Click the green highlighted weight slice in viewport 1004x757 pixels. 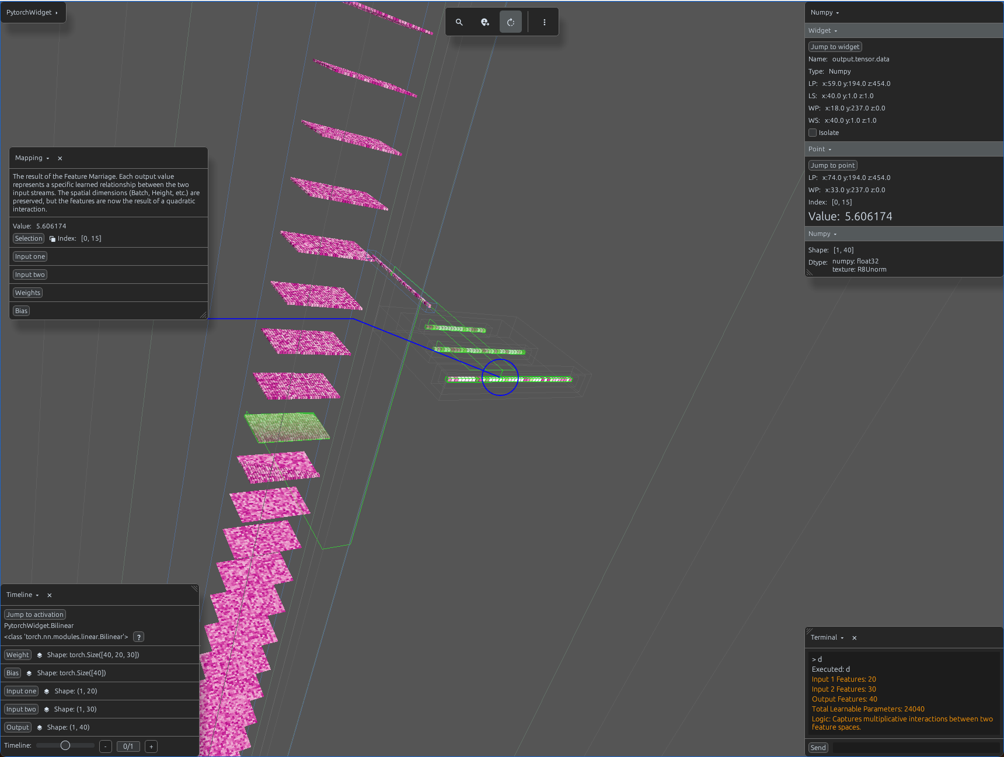[x=287, y=427]
